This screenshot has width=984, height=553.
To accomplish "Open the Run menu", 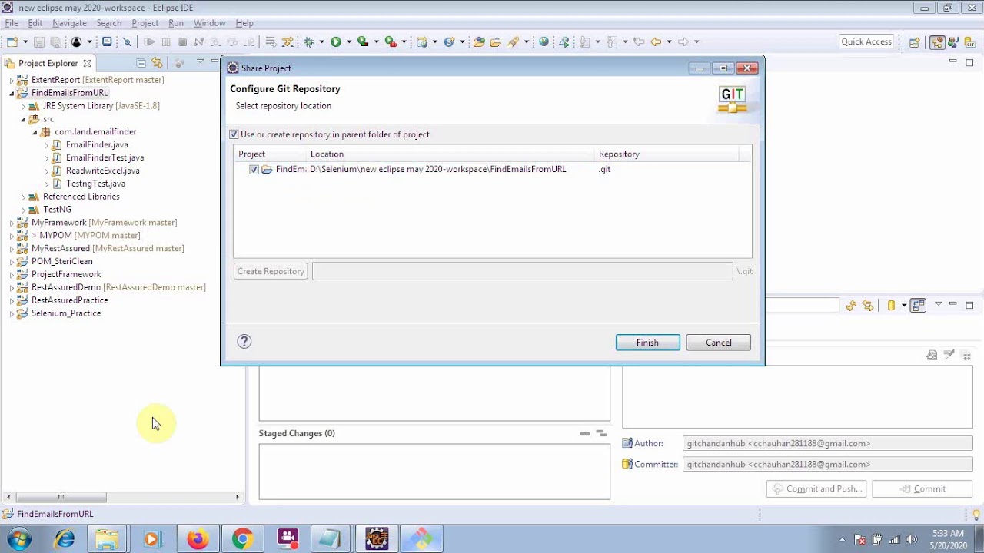I will (x=176, y=23).
